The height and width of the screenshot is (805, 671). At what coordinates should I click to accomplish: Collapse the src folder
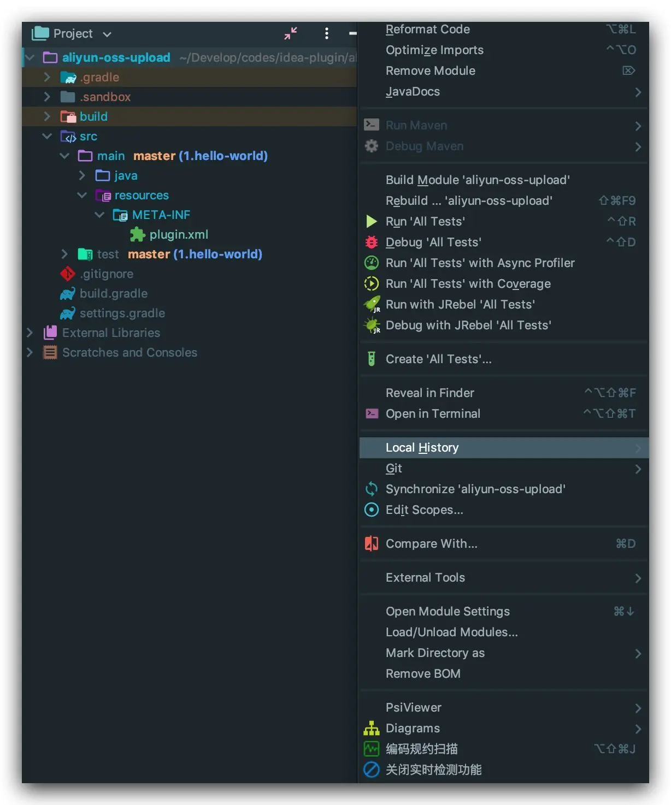tap(47, 136)
